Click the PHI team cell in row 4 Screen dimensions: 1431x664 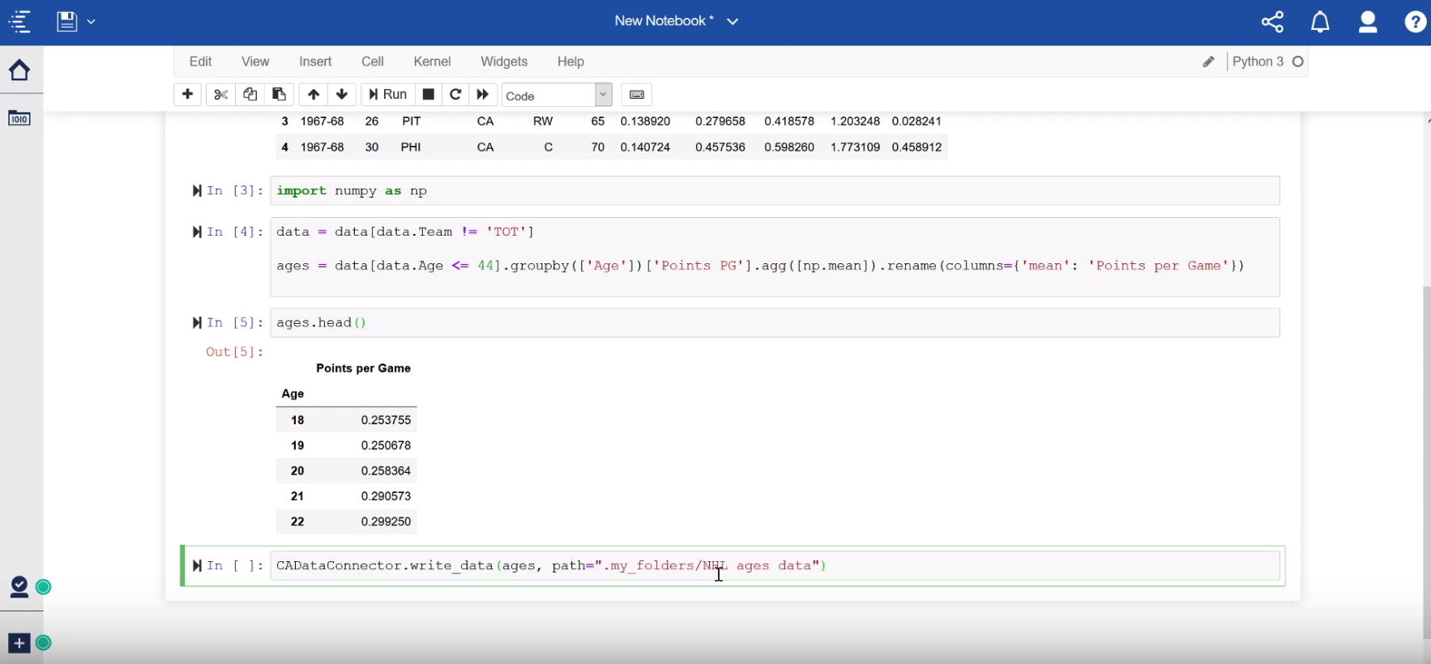[411, 147]
